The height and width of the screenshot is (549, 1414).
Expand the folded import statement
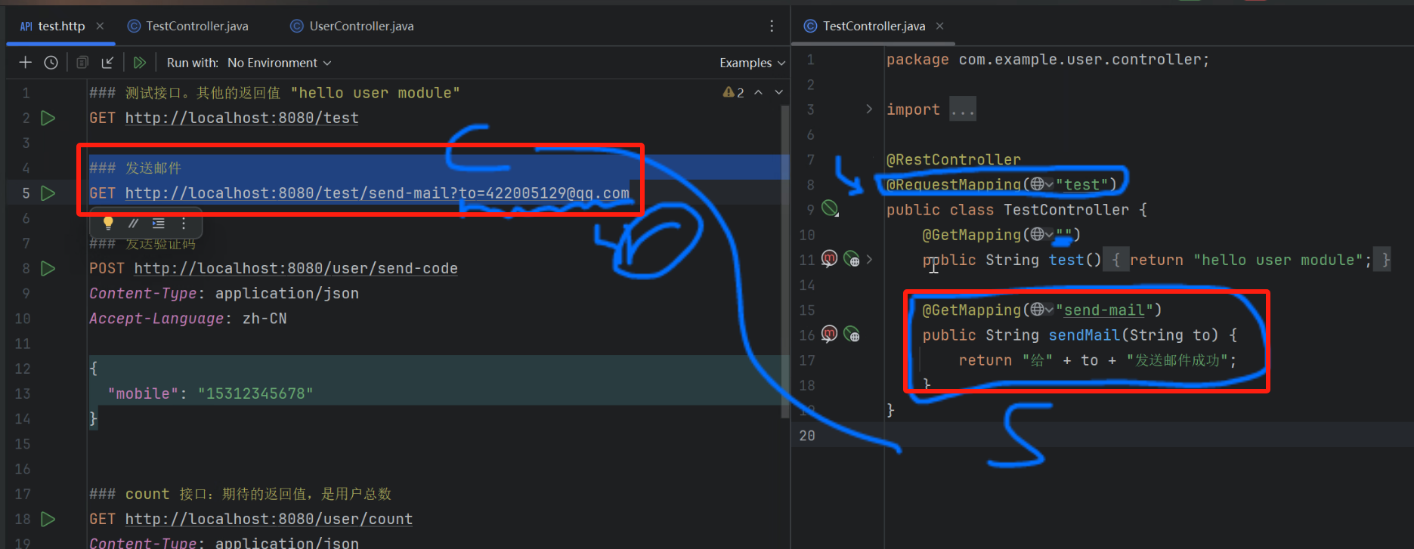click(x=869, y=109)
